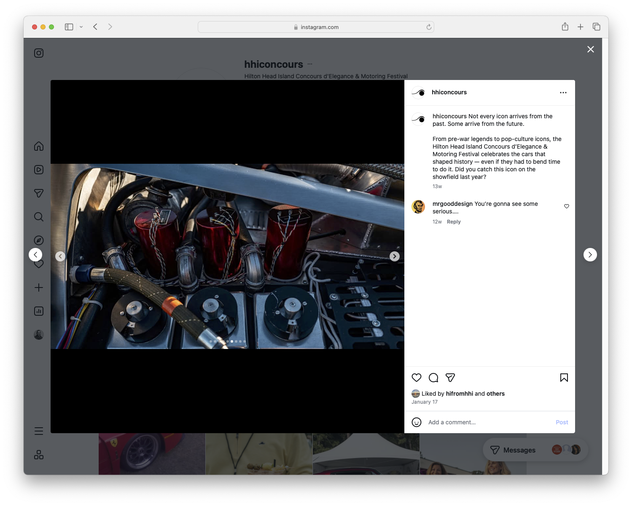Like mrgooddesign's comment

566,206
